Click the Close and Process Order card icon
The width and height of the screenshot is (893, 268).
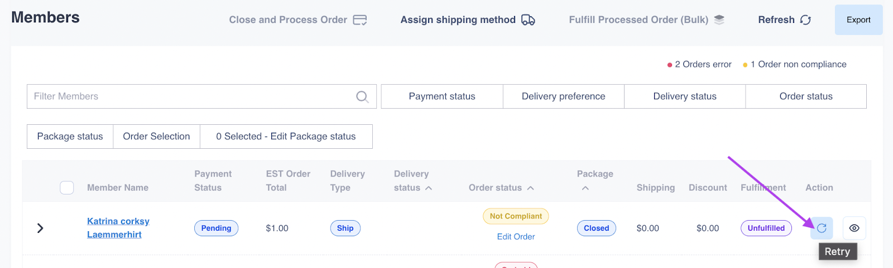[x=360, y=20]
